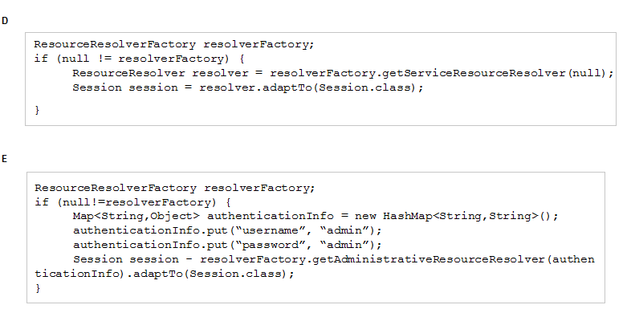Screen dimensions: 631x313
Task: Click the closing brace of option D code
Action: [x=38, y=110]
